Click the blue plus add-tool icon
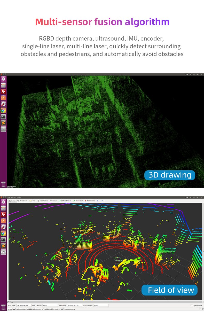The image size is (204, 319). click(x=98, y=201)
